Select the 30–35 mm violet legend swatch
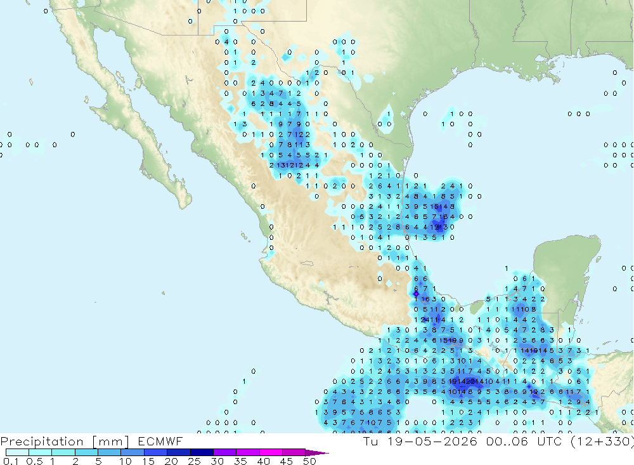This screenshot has height=465, width=634. tap(225, 452)
